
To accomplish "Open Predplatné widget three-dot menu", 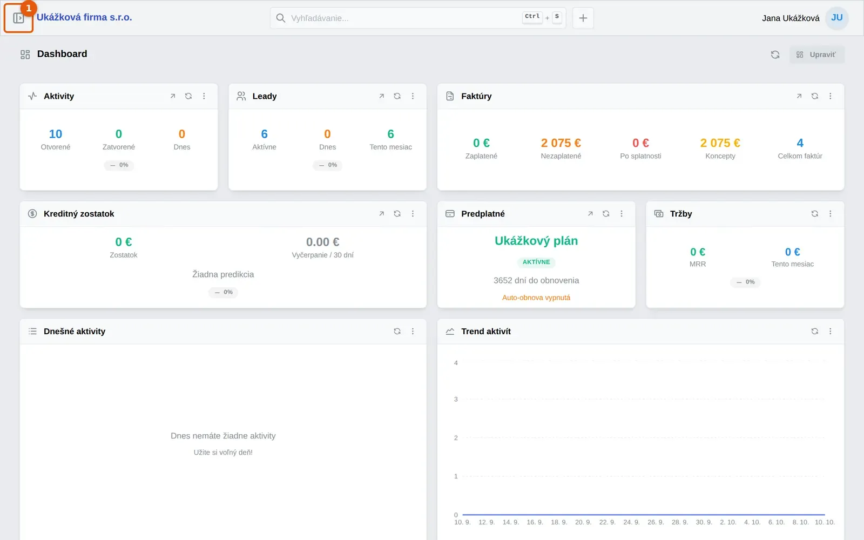I will click(x=622, y=214).
